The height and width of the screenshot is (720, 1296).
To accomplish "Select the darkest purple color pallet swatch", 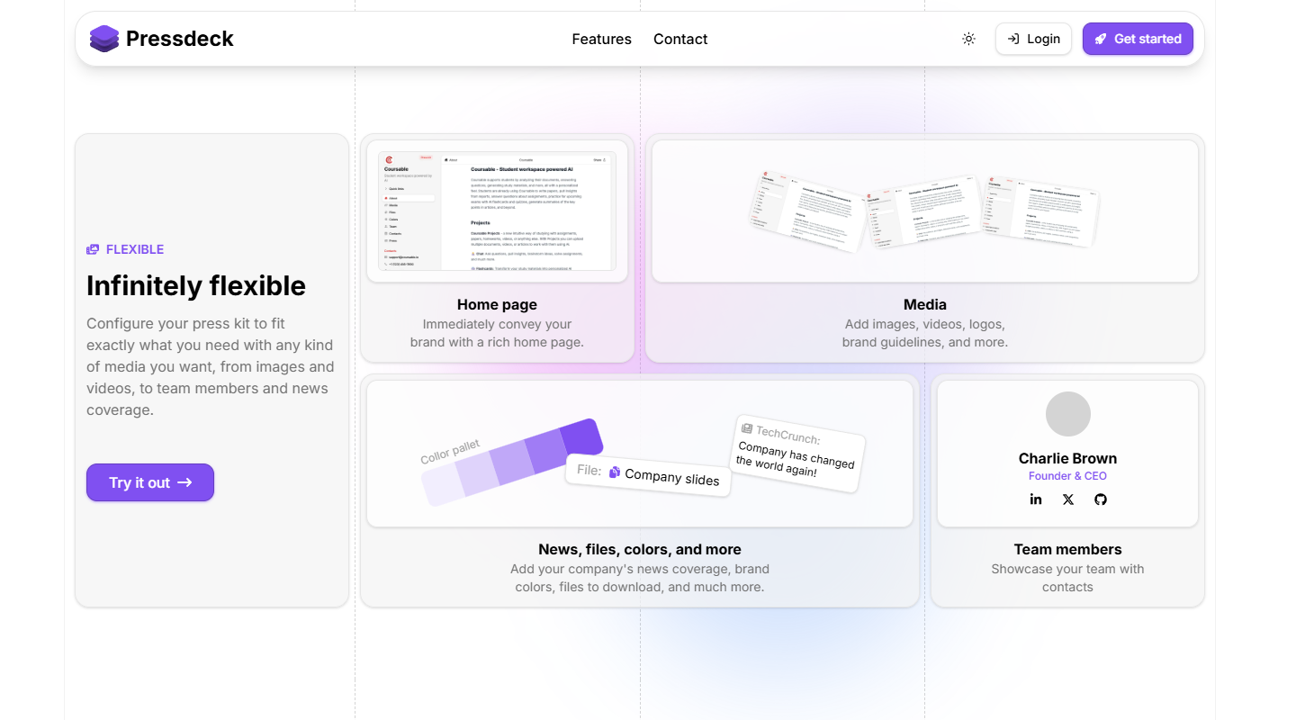I will 580,438.
